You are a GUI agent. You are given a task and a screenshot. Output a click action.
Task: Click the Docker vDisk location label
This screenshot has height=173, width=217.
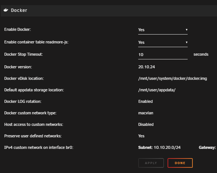24,79
